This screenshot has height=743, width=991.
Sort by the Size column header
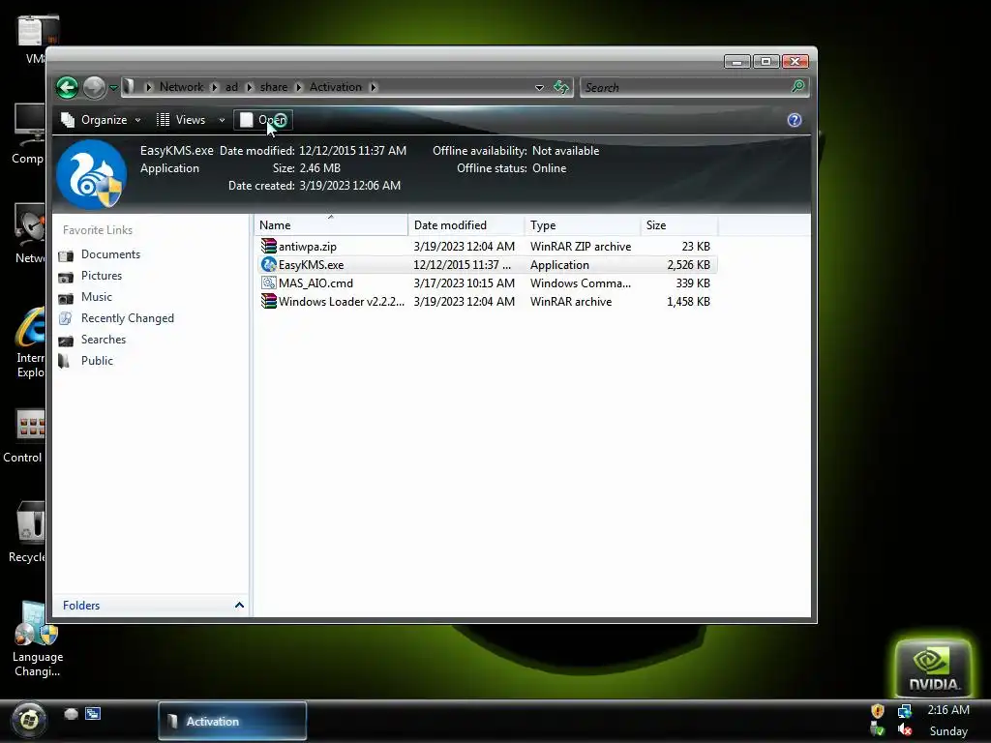pyautogui.click(x=679, y=224)
